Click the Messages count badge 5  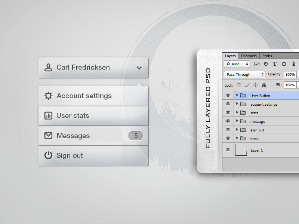click(x=136, y=136)
